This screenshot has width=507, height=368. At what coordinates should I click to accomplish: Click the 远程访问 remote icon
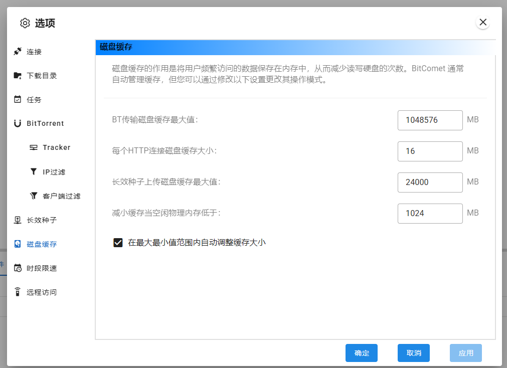coord(18,292)
